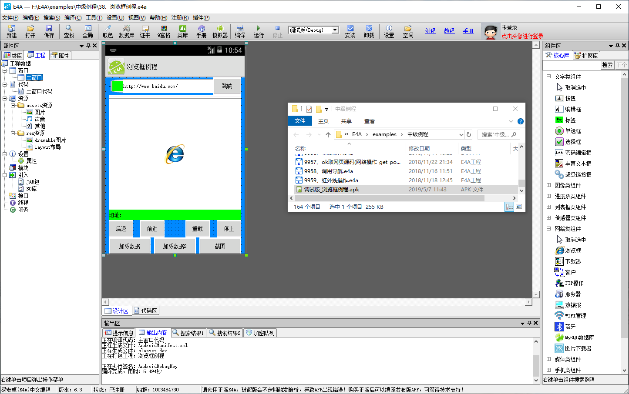629x394 pixels.
Task: Click the 新建 (New) toolbar icon
Action: pos(11,31)
